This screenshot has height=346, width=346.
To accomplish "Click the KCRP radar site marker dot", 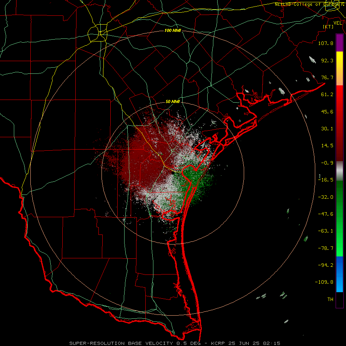I will (x=173, y=173).
